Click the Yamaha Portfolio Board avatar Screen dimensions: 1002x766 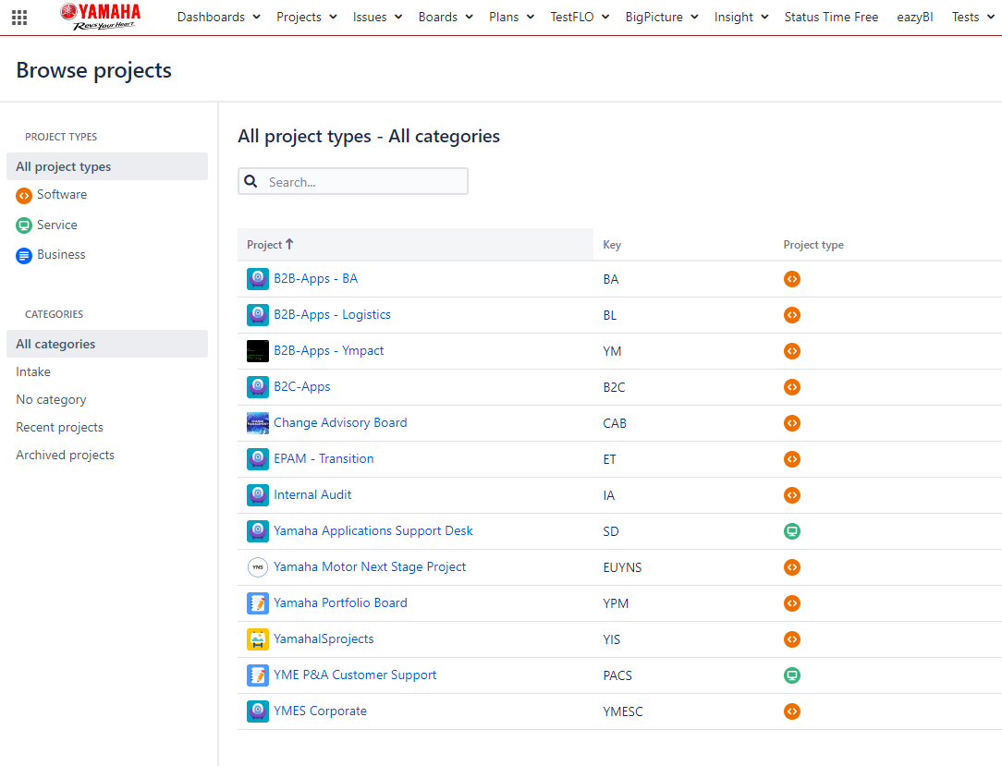pos(258,603)
